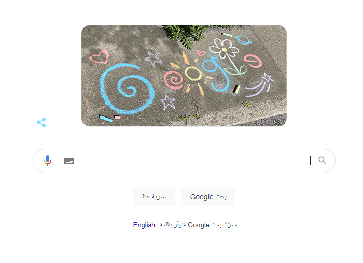Switch Google to English via the link

click(144, 225)
